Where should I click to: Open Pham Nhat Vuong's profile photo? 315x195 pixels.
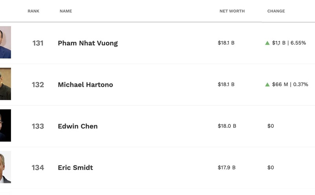5,42
